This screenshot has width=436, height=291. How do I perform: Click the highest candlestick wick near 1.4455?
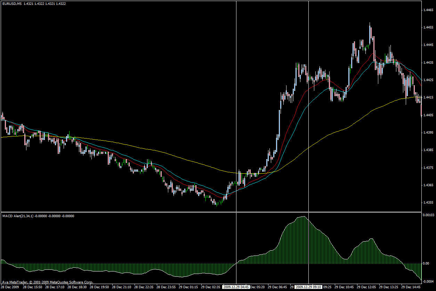(x=370, y=24)
